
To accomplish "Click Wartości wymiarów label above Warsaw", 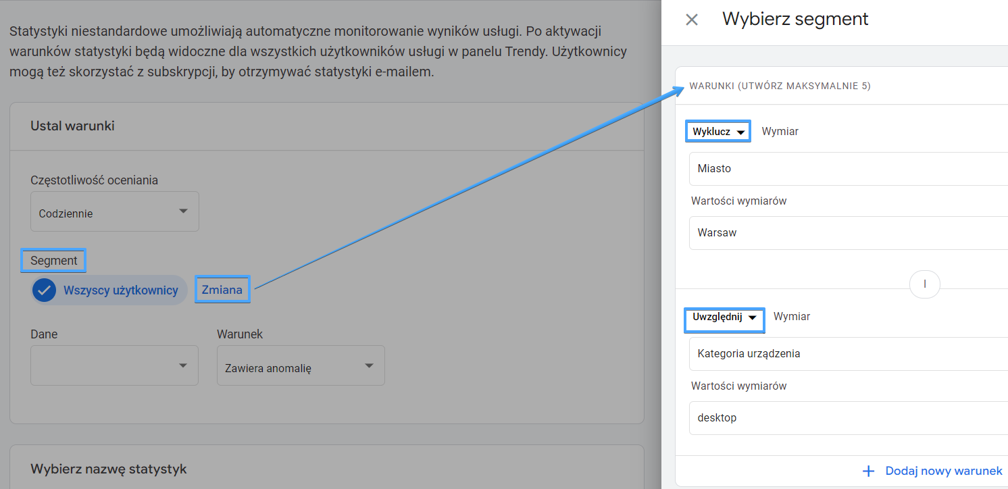I will click(x=739, y=201).
